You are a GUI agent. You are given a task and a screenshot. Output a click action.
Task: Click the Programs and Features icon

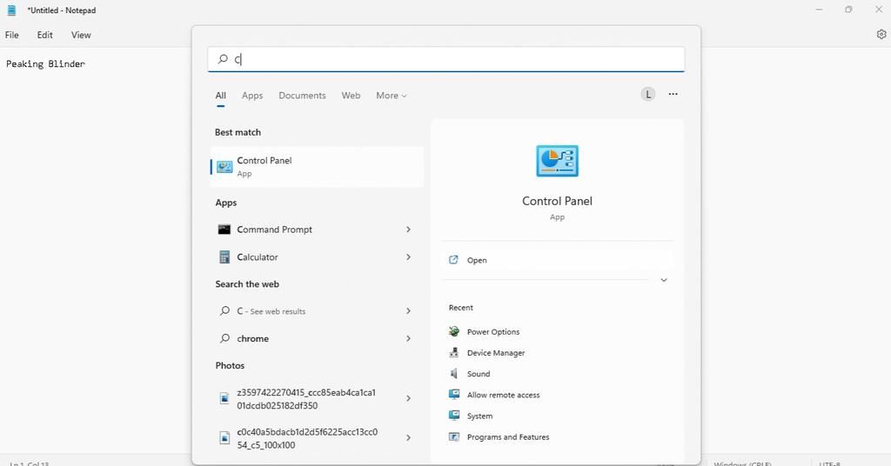[453, 436]
